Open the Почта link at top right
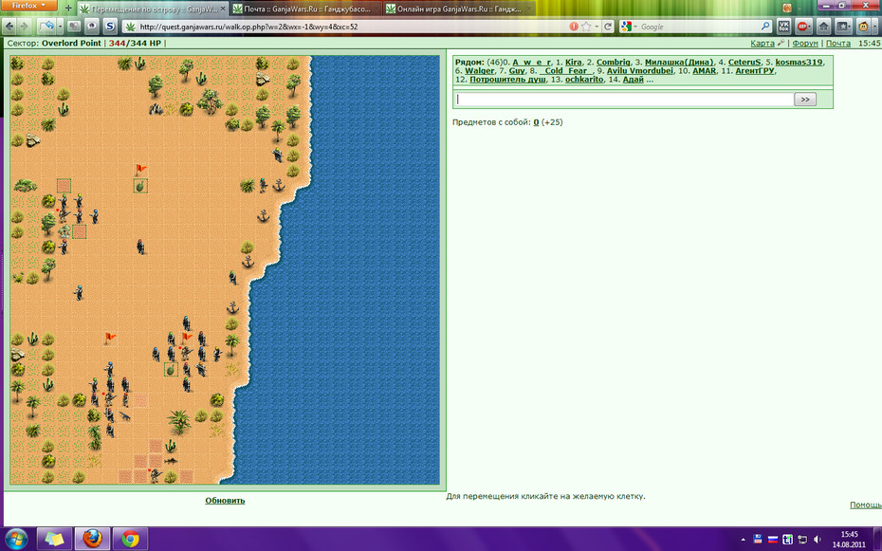The height and width of the screenshot is (551, 882). [838, 43]
